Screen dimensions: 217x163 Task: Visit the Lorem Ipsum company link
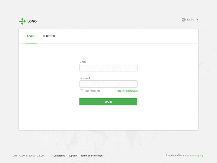pyautogui.click(x=191, y=155)
